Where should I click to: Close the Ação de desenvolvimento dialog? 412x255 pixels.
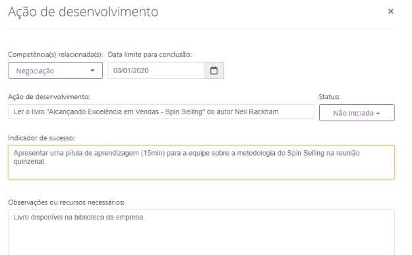coord(390,11)
